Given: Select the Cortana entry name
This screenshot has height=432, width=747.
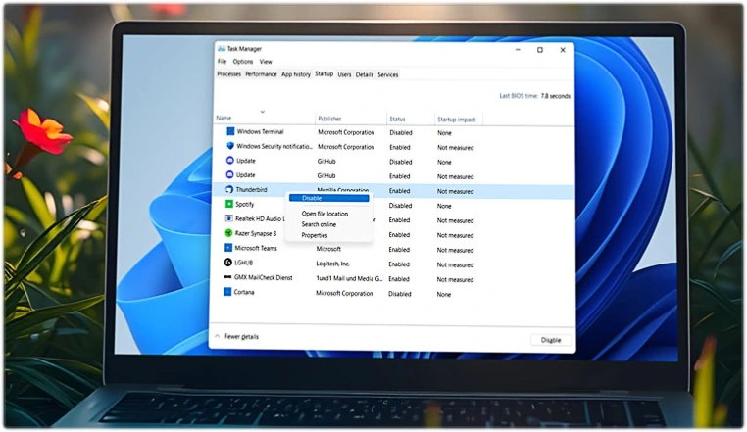Looking at the screenshot, I should pos(244,293).
